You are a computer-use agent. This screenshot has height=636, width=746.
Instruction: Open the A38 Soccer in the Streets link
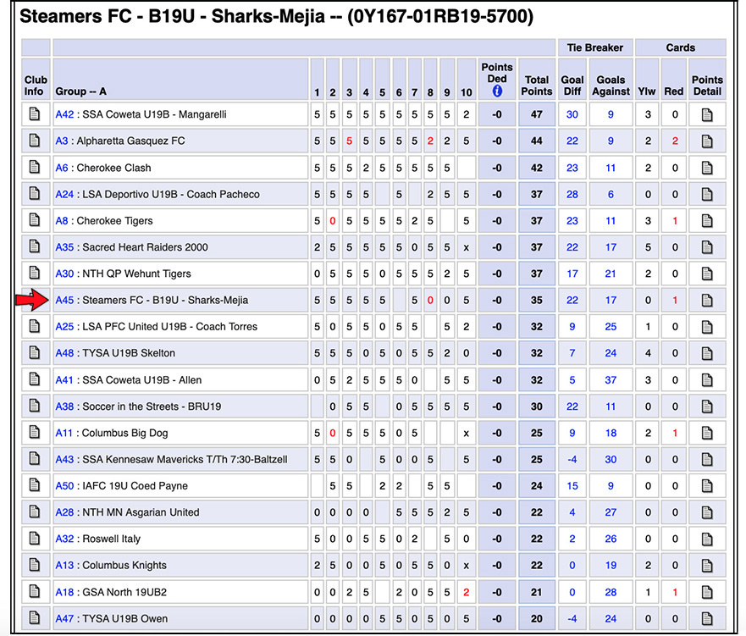click(x=64, y=406)
